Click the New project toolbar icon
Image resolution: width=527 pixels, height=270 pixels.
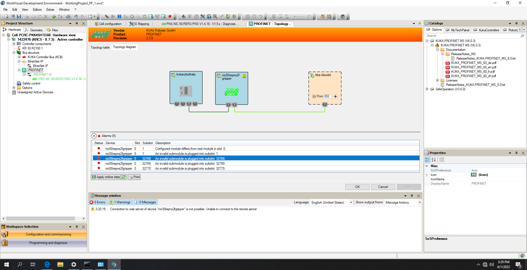click(x=6, y=17)
